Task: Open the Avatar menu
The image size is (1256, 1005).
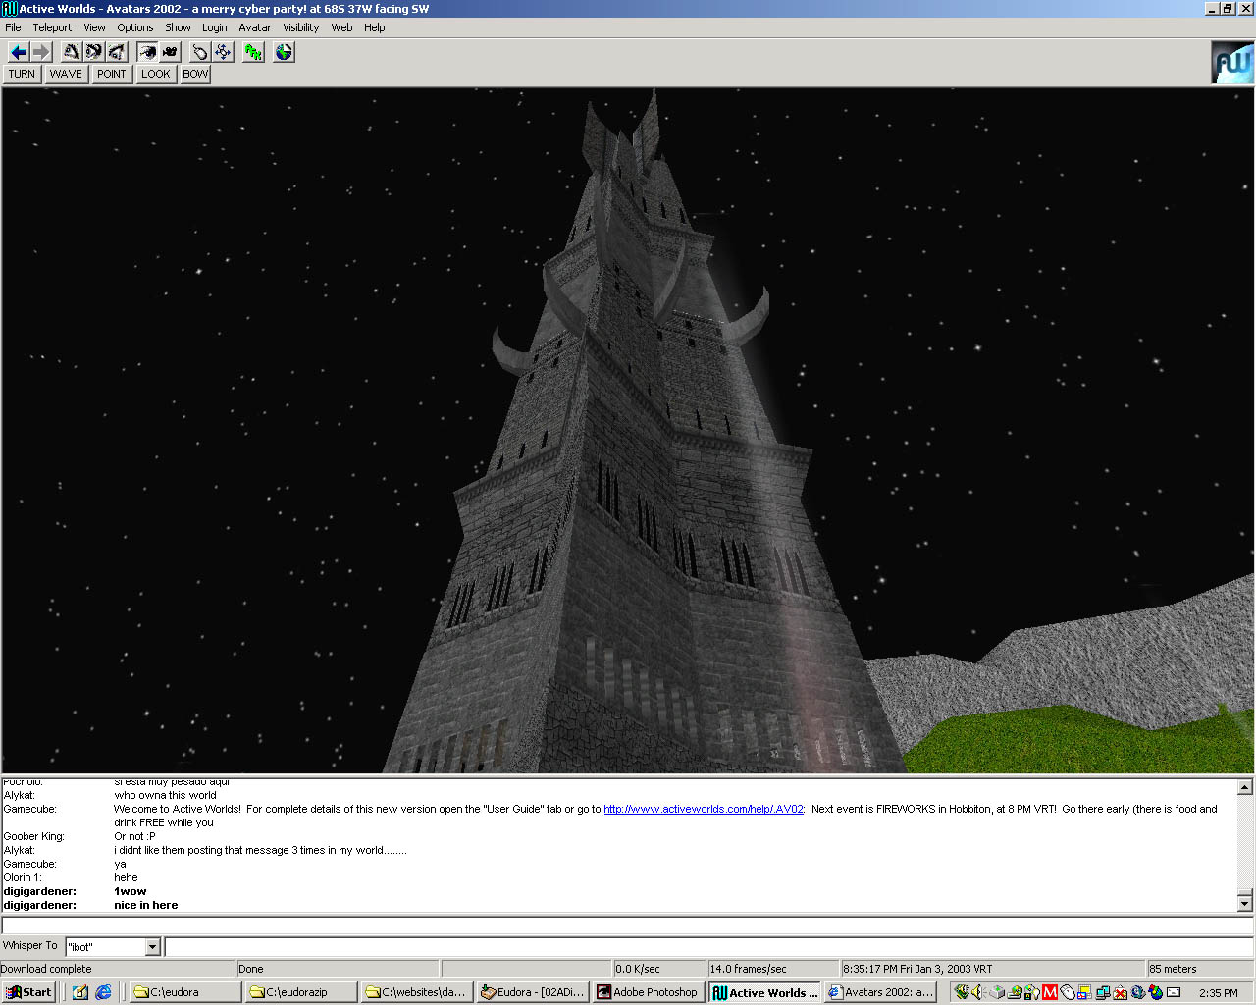Action: [254, 27]
